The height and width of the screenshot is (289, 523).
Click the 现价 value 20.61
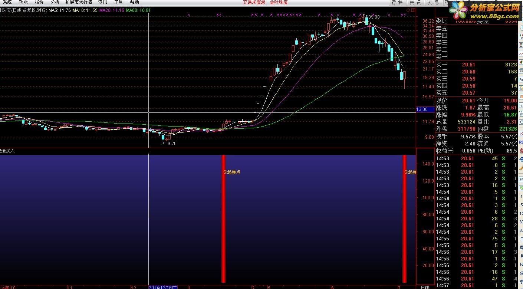pyautogui.click(x=468, y=101)
